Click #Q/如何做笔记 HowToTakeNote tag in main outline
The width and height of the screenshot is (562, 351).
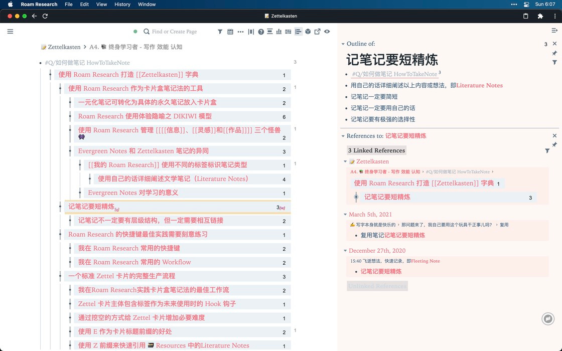coord(87,63)
